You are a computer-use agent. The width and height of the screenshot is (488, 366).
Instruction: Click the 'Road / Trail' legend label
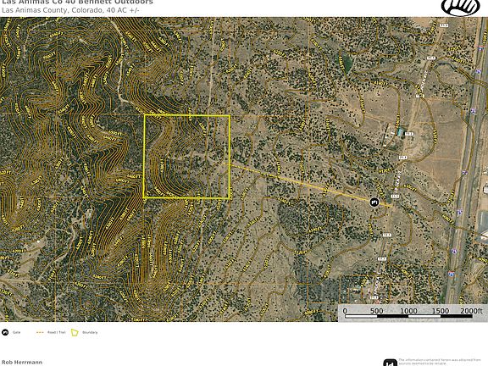[x=56, y=332]
